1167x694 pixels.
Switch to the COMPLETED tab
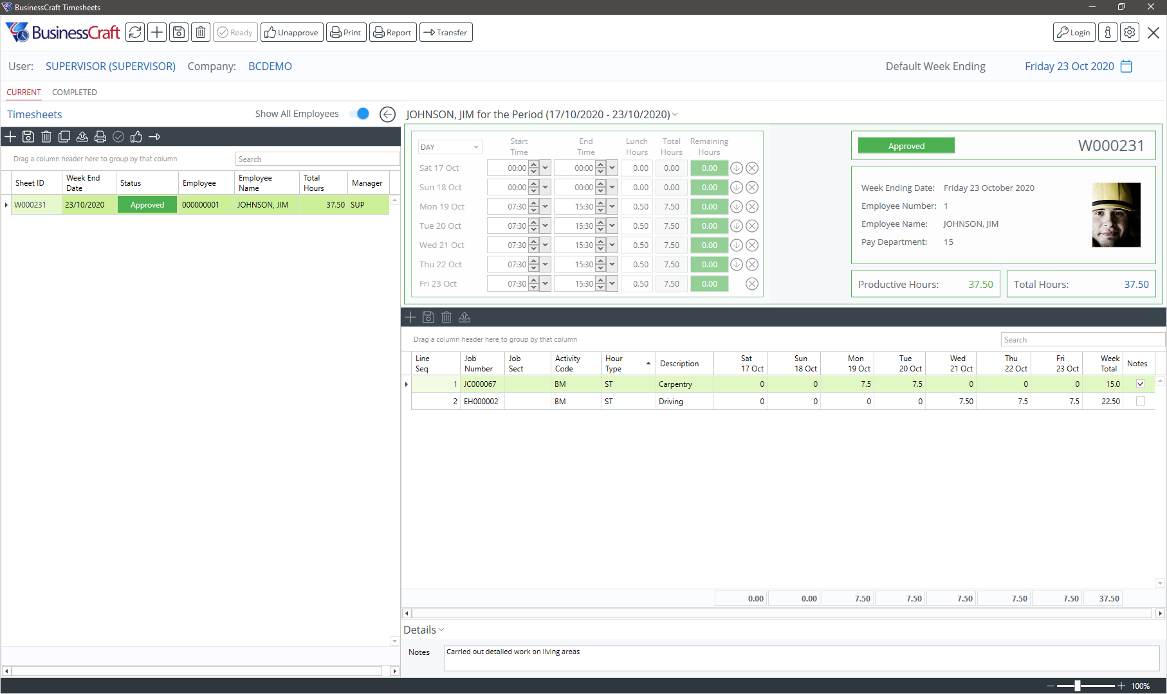click(75, 92)
